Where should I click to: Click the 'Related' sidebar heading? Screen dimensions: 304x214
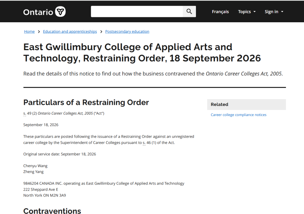(x=219, y=104)
